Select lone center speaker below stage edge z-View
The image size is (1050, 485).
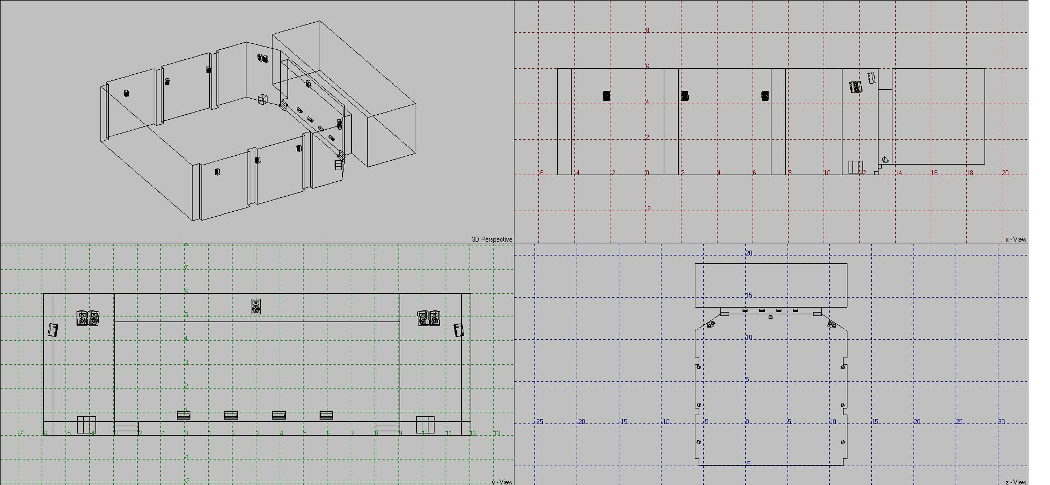[770, 317]
